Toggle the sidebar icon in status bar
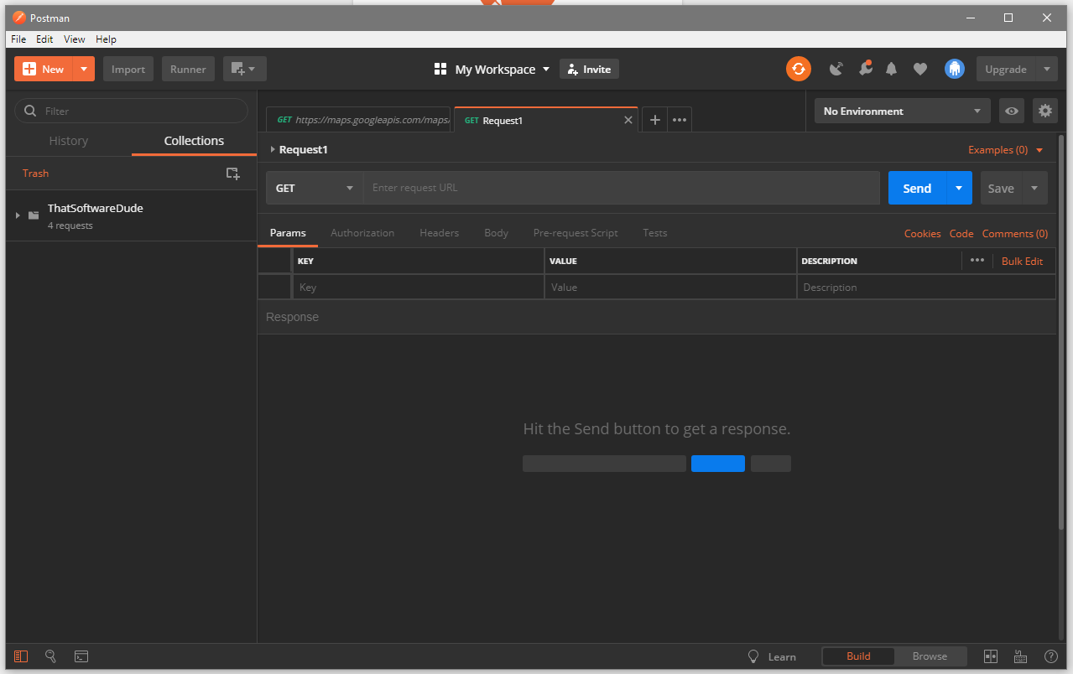 [21, 656]
